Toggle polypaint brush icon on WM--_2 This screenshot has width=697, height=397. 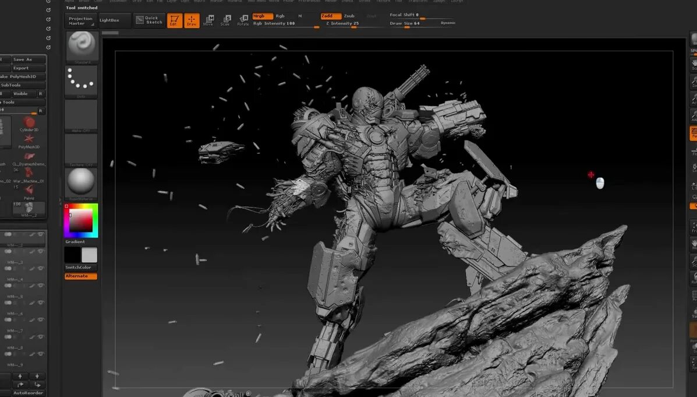pos(32,234)
